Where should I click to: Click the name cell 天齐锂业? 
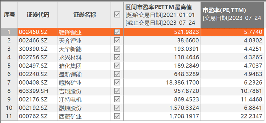[84, 40]
